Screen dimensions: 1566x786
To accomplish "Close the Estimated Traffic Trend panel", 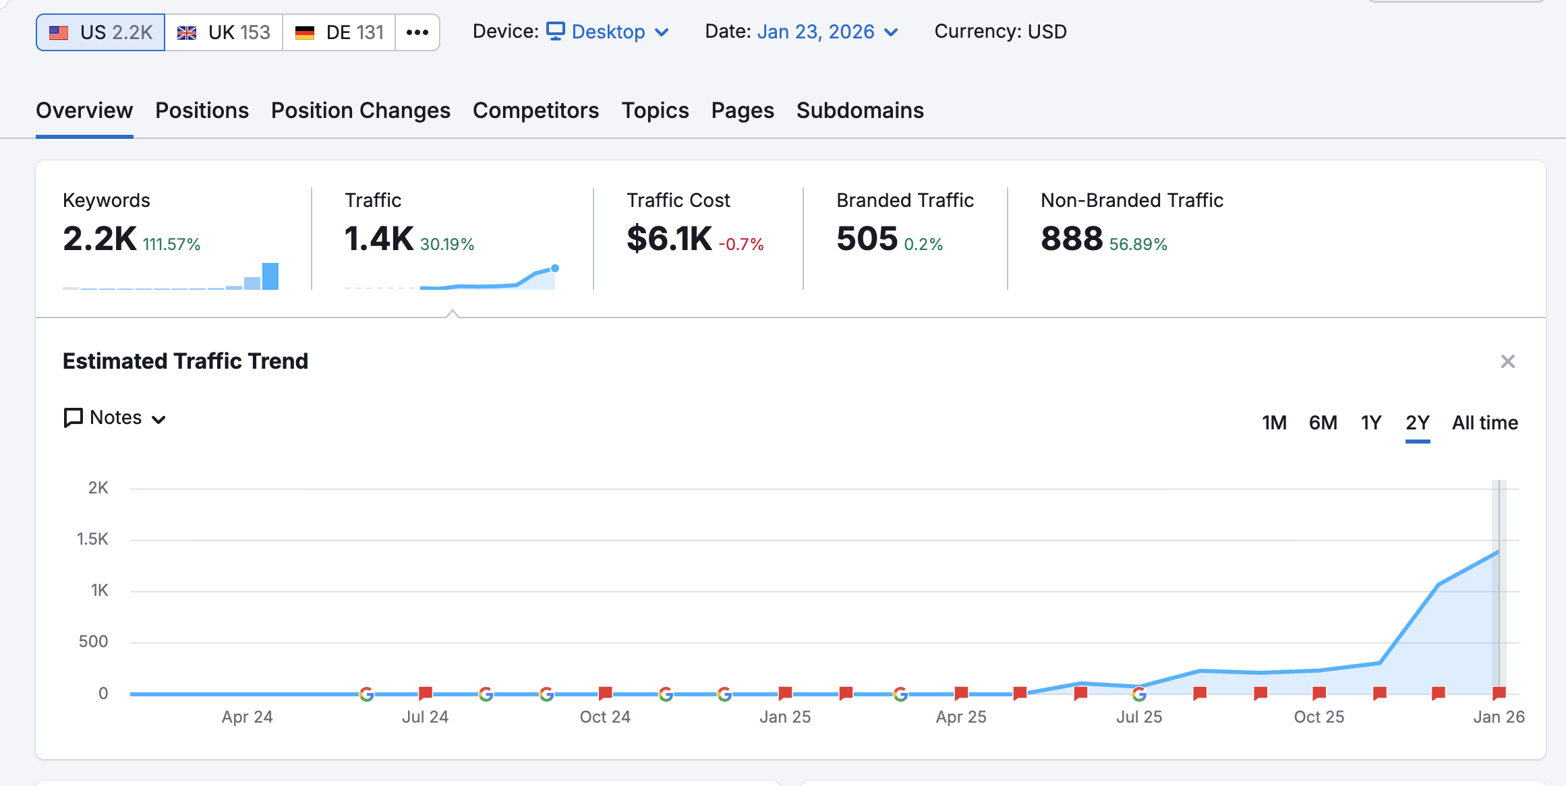I will pyautogui.click(x=1508, y=361).
